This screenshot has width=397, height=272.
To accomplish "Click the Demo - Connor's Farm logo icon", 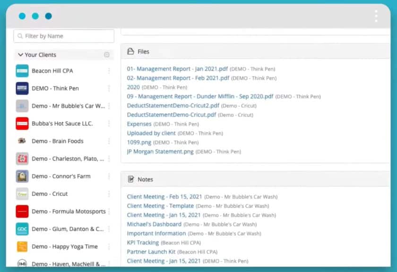I will [x=22, y=176].
